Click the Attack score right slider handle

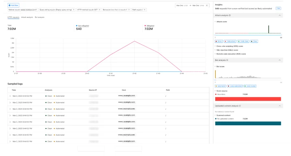[281, 35]
